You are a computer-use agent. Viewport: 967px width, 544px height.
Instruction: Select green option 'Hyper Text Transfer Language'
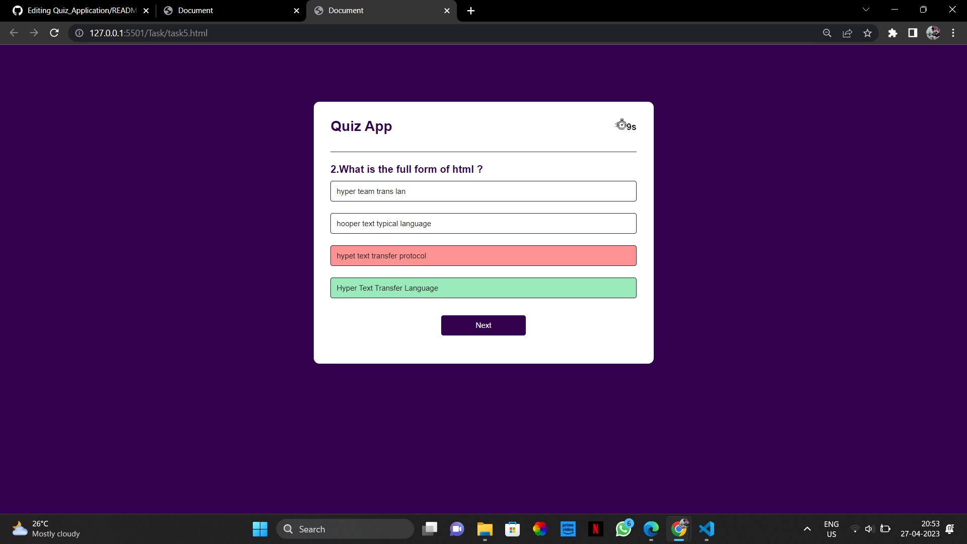pyautogui.click(x=483, y=288)
